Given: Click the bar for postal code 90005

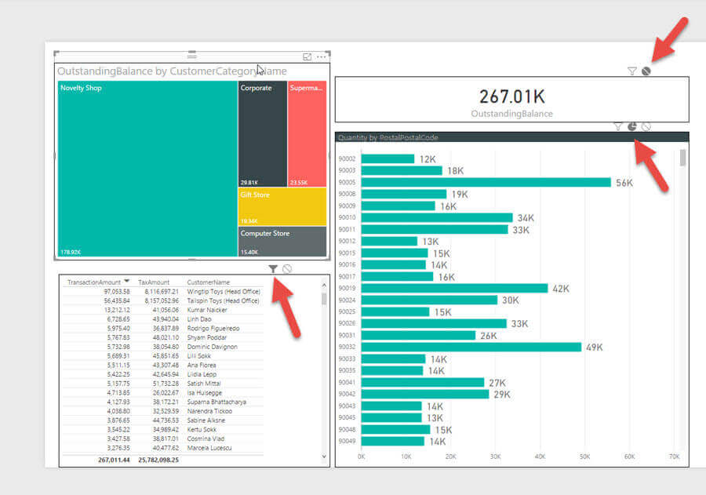Looking at the screenshot, I should coord(485,182).
